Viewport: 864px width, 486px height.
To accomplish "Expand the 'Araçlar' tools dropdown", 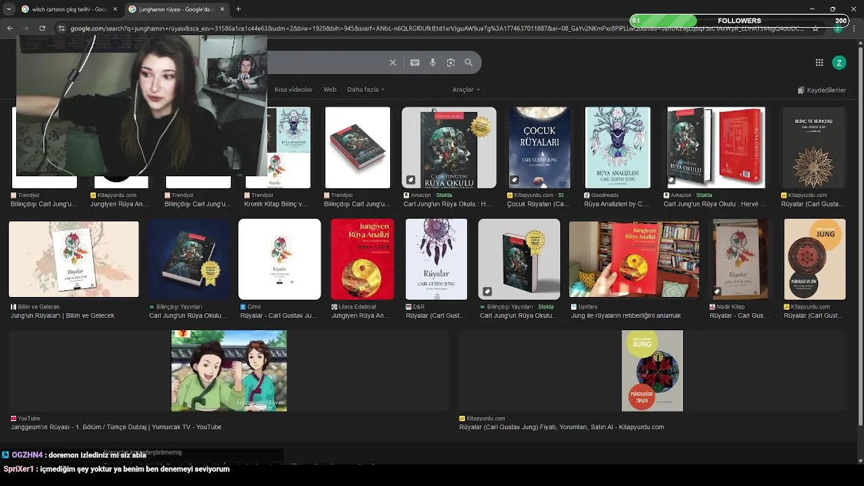I will point(466,90).
